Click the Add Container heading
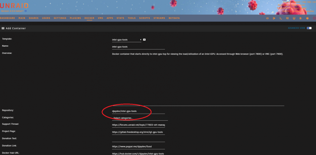 pos(16,28)
